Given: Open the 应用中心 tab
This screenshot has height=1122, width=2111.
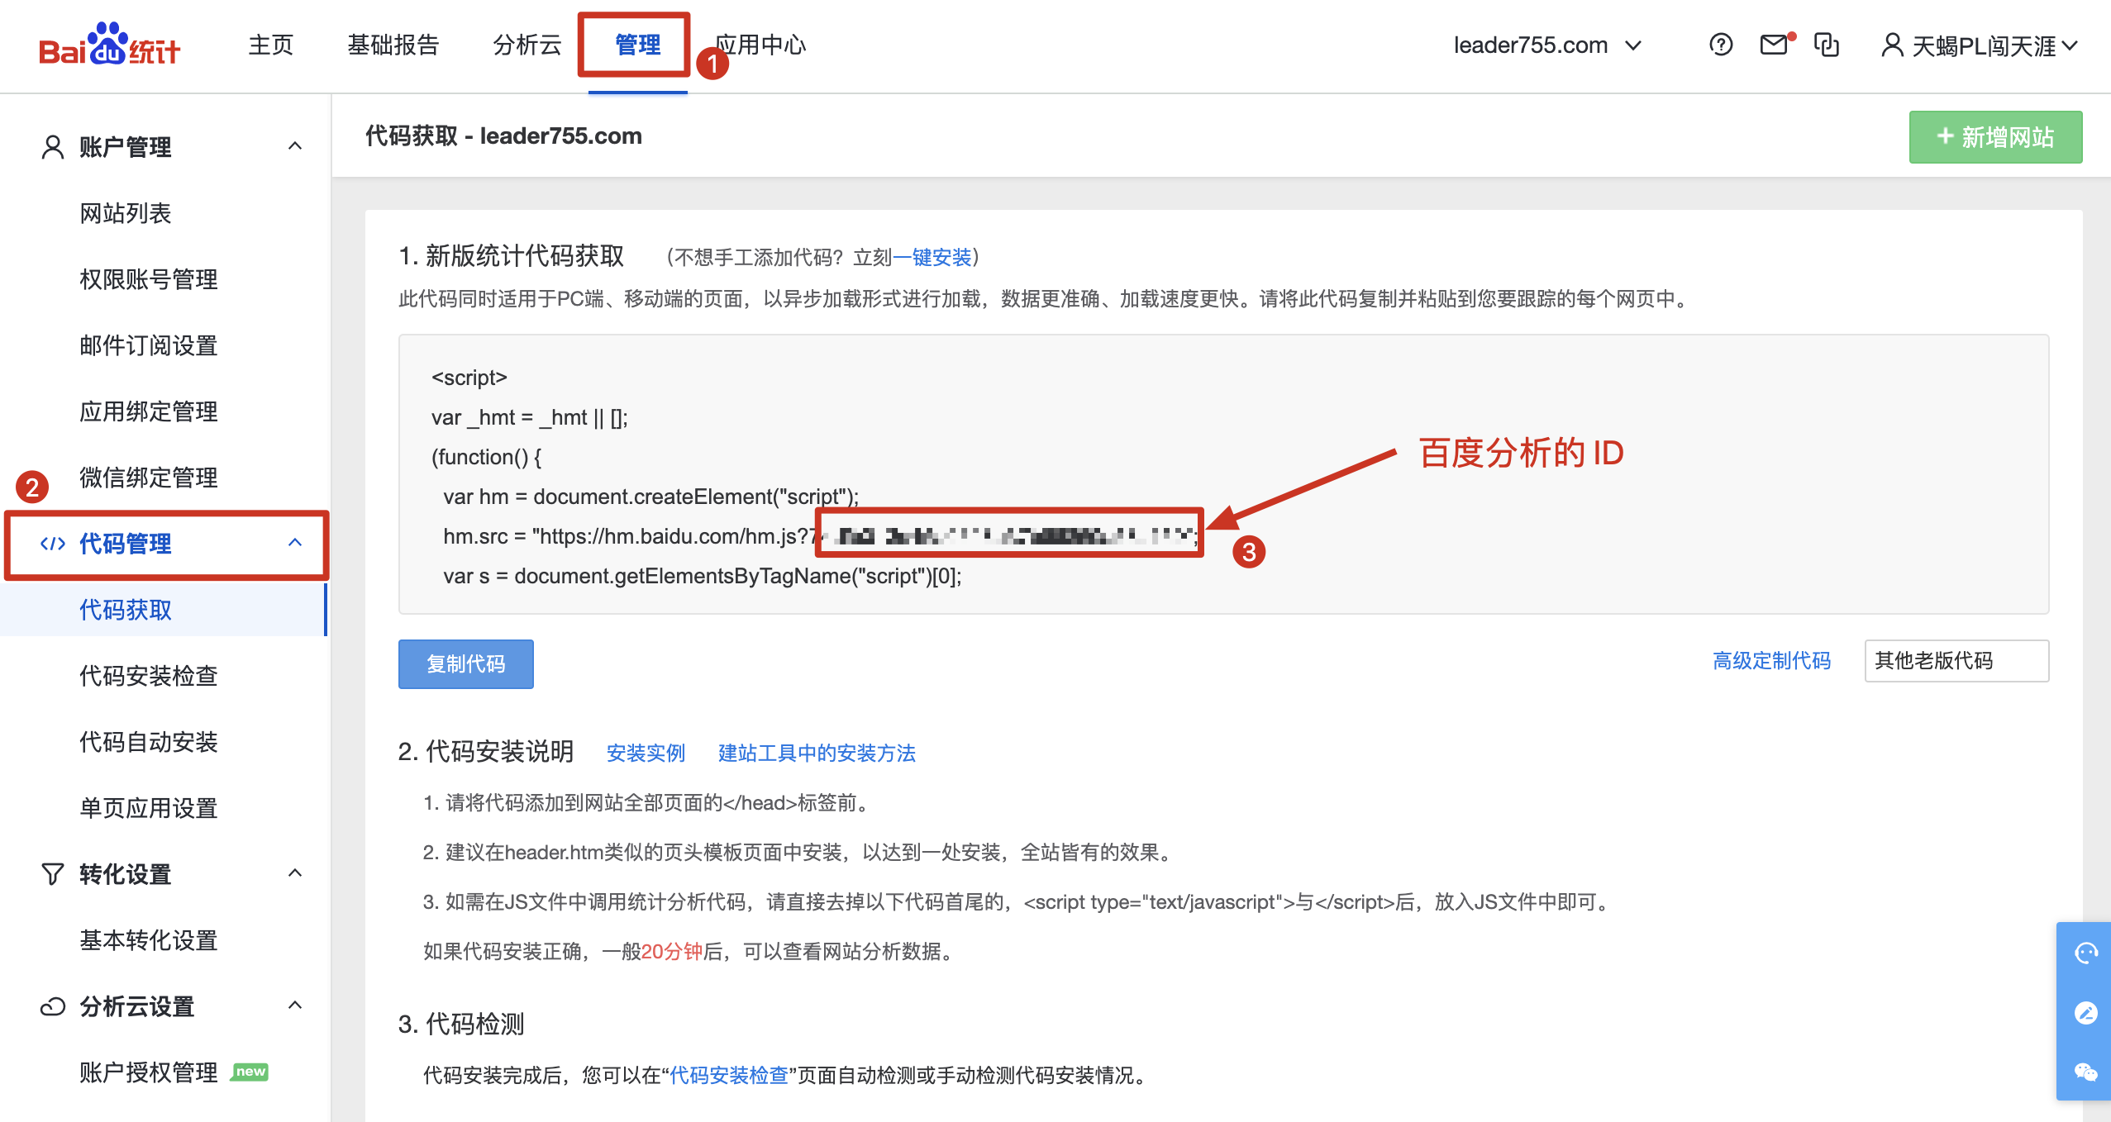Looking at the screenshot, I should coord(760,45).
